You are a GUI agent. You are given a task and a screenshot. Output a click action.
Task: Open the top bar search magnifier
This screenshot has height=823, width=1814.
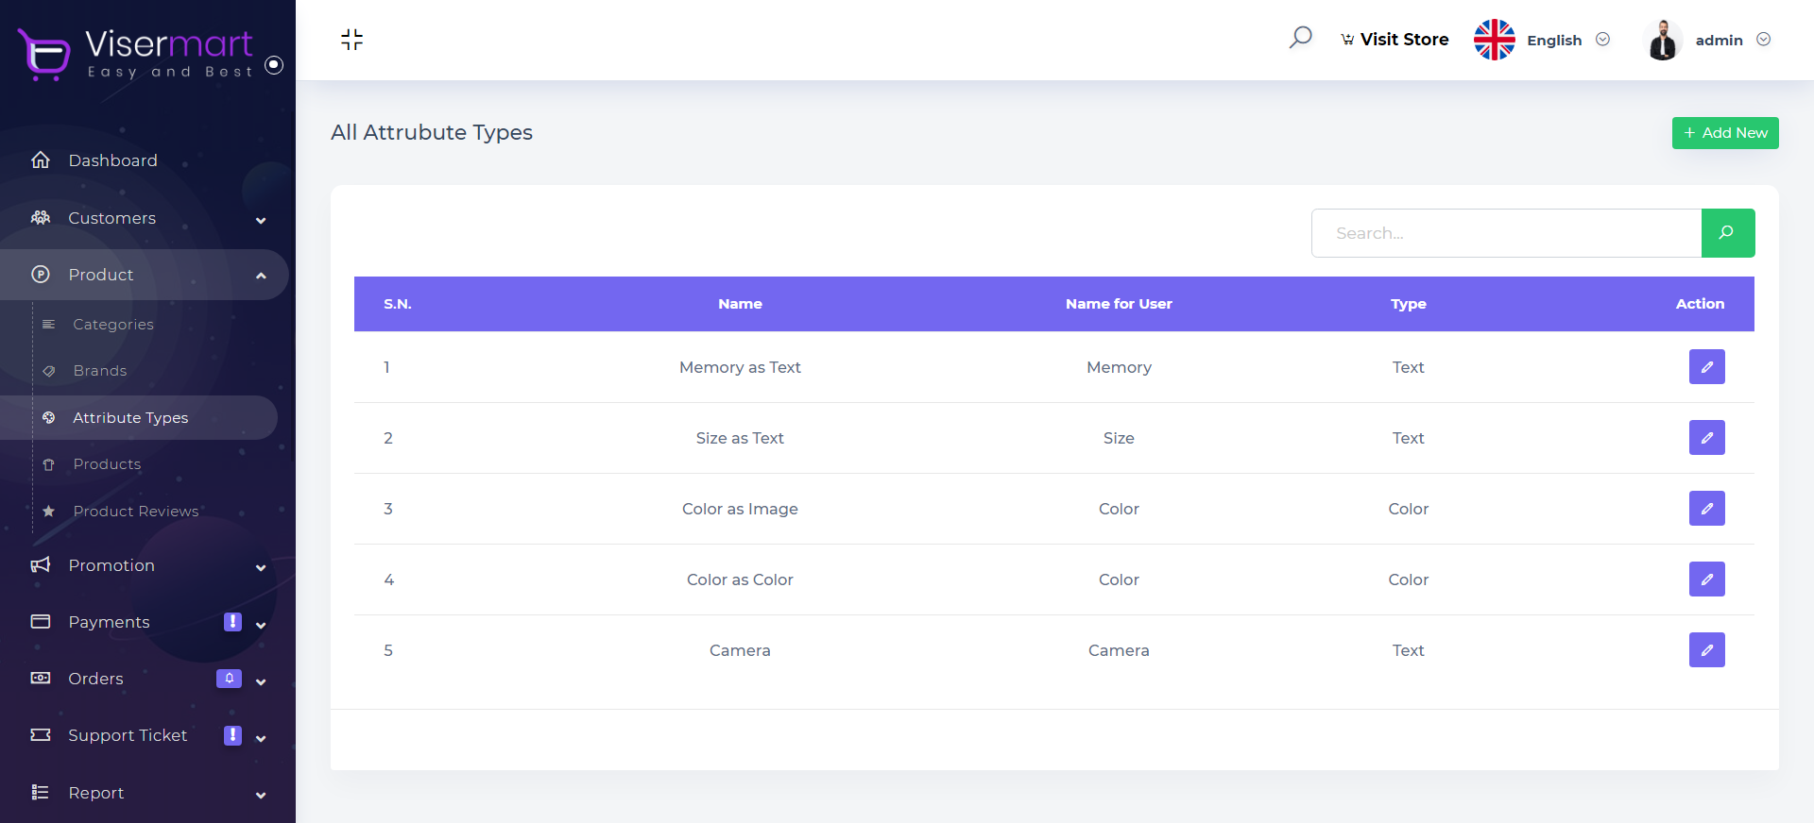tap(1300, 39)
